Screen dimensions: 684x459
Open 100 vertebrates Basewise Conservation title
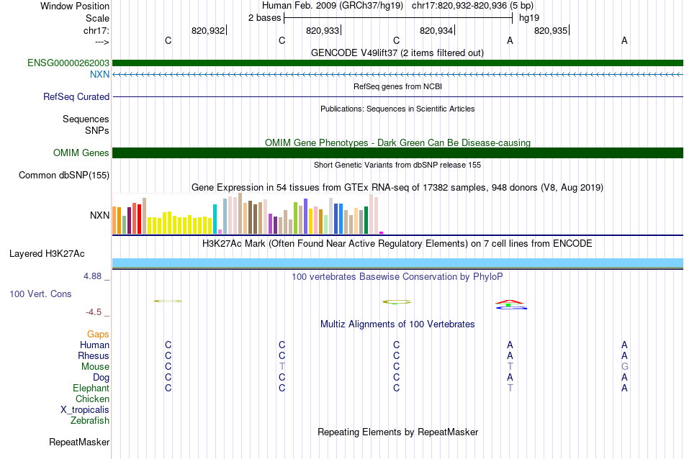coord(397,276)
